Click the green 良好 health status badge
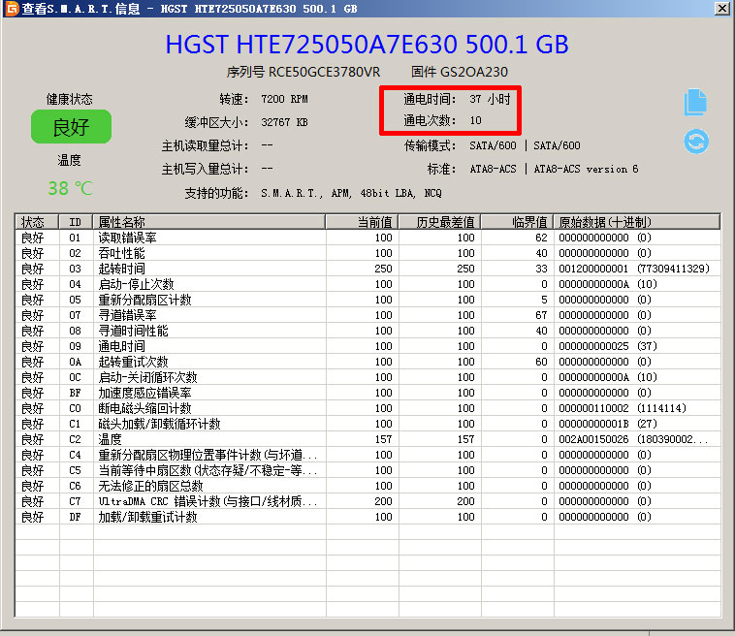The image size is (735, 636). point(71,127)
